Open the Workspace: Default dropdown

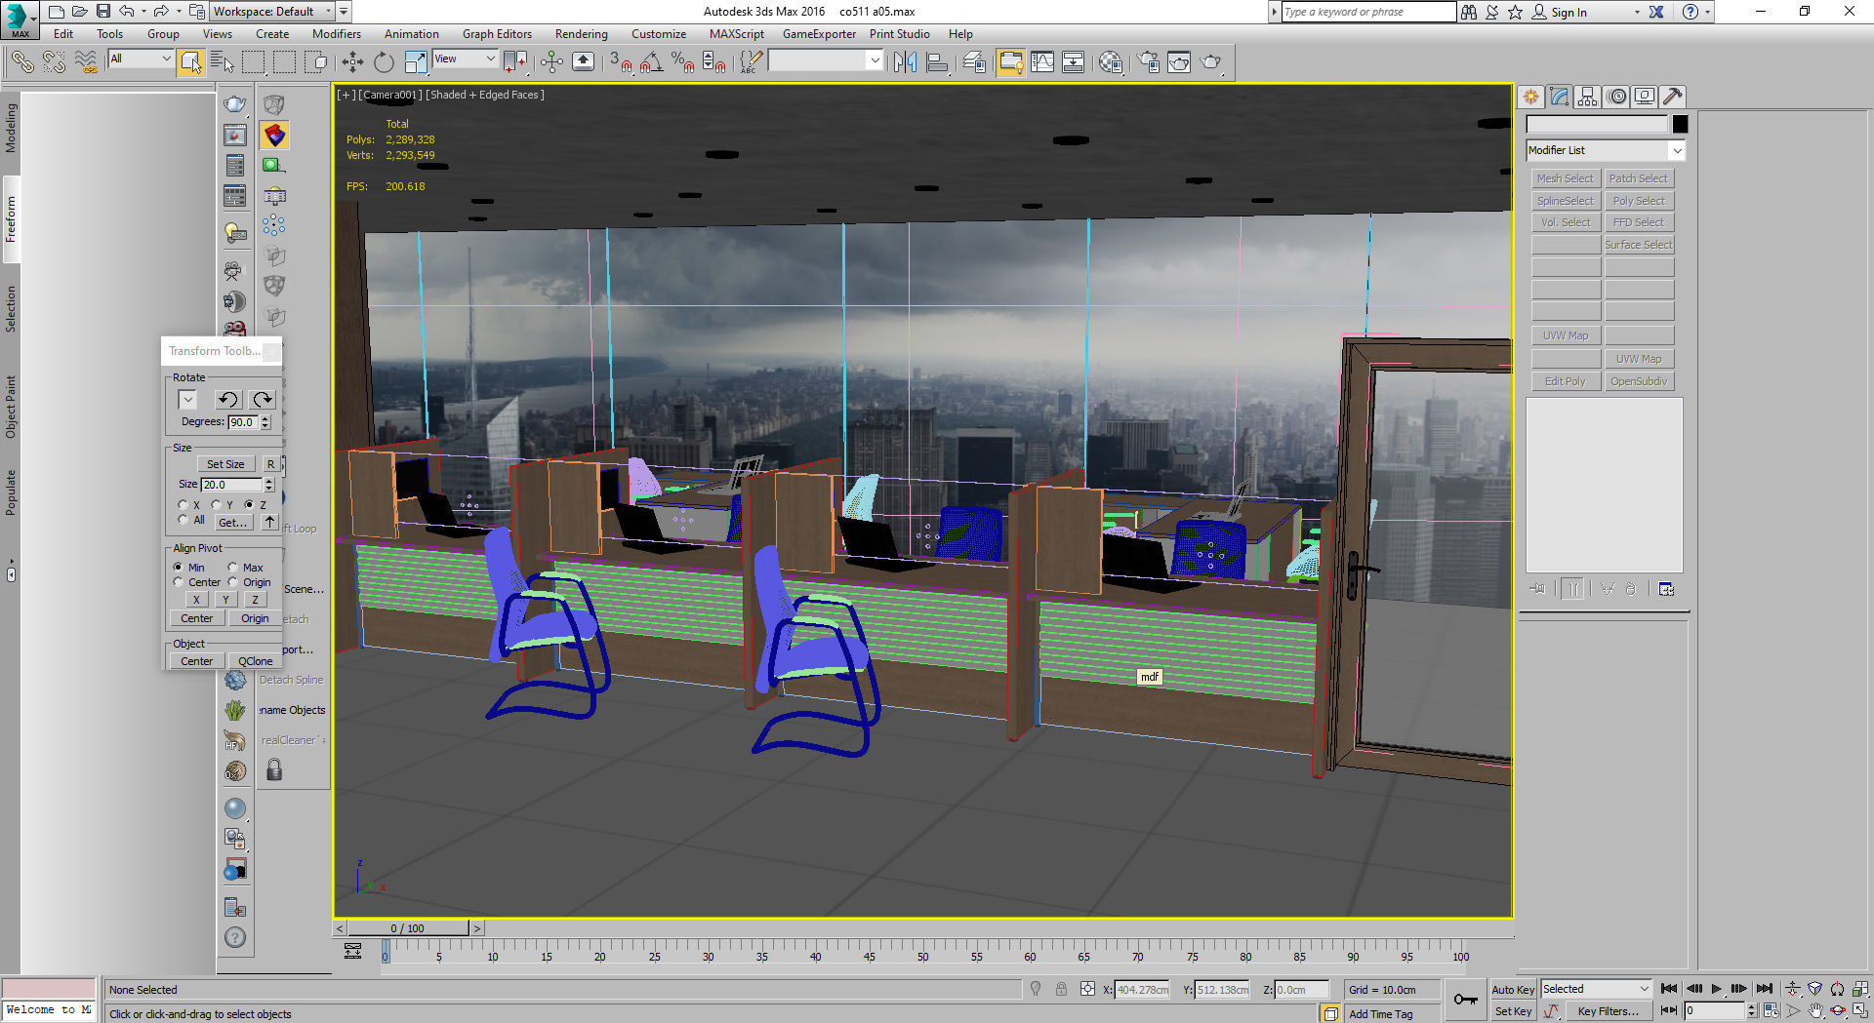(272, 12)
